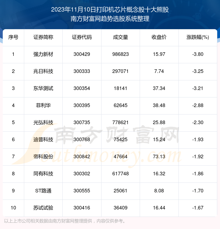Click change value '-1.86'
The width and height of the screenshot is (220, 229).
pos(198,174)
